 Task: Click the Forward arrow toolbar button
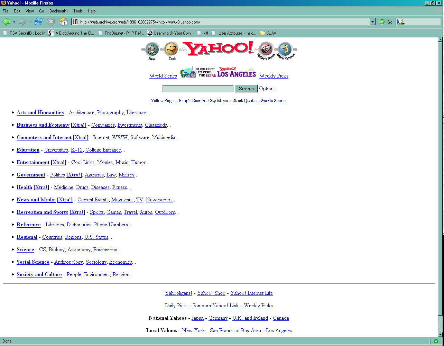point(22,22)
